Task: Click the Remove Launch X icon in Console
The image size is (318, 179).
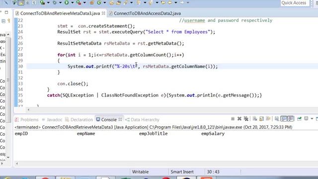Action: click(x=239, y=119)
